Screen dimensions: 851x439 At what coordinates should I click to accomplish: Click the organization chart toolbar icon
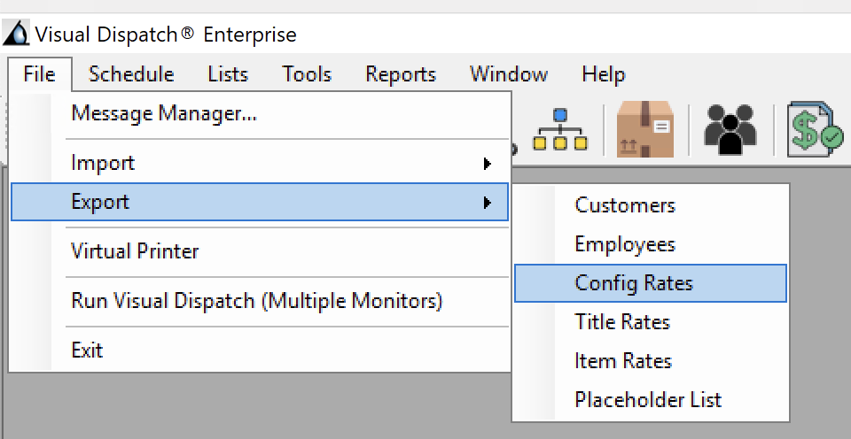pyautogui.click(x=560, y=129)
